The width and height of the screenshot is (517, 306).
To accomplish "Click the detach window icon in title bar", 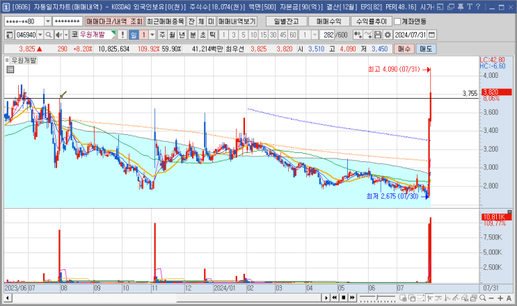I will coord(440,7).
